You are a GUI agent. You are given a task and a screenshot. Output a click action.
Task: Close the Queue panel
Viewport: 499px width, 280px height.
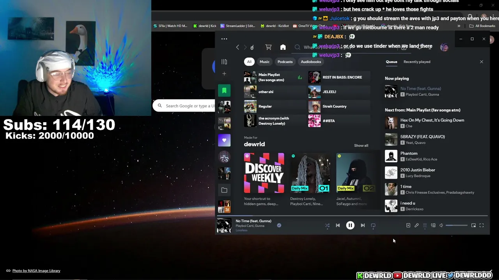pyautogui.click(x=481, y=62)
